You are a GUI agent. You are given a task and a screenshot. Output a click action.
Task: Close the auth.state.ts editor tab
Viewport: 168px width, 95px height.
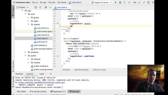click(69, 7)
